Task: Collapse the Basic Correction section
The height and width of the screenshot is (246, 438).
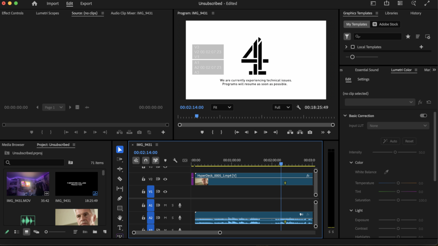Action: click(x=345, y=116)
